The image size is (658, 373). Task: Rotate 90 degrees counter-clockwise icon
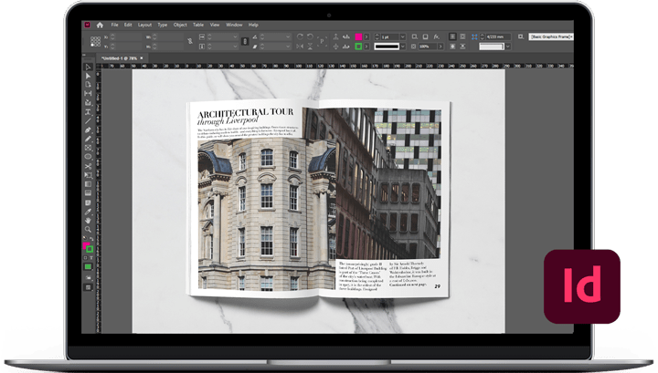pos(310,36)
